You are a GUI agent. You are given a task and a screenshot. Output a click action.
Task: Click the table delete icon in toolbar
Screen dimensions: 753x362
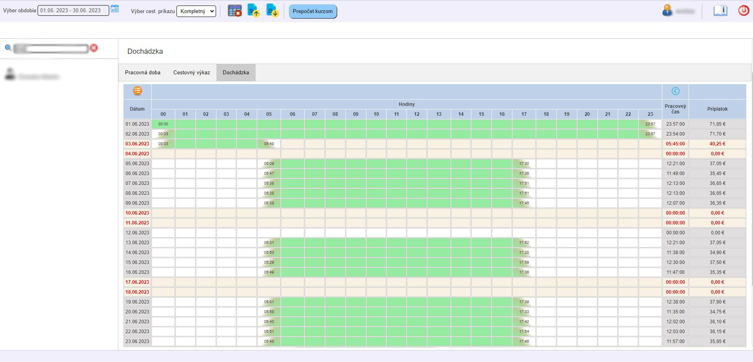(235, 11)
